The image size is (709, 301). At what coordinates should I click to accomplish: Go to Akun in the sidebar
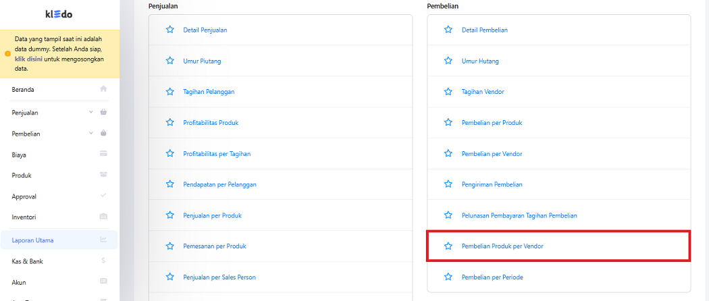point(19,282)
